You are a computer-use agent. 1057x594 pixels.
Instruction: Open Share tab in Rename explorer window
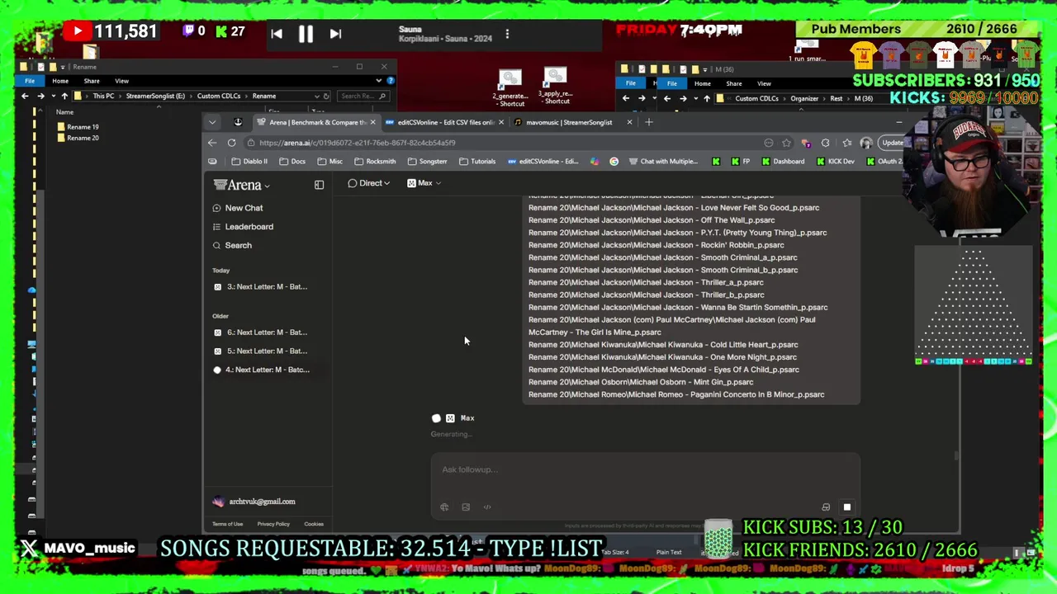(92, 81)
